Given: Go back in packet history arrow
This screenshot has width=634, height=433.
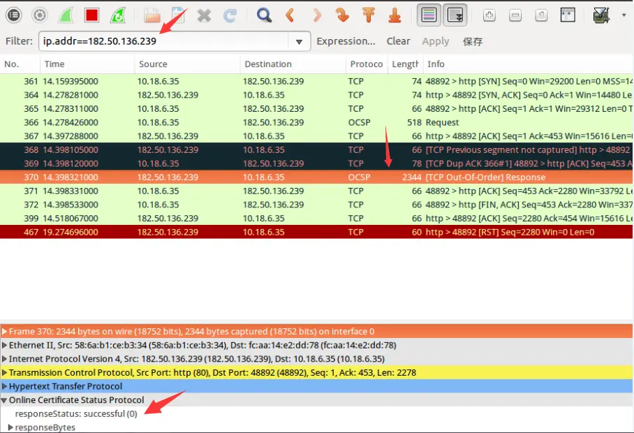Looking at the screenshot, I should pyautogui.click(x=290, y=15).
